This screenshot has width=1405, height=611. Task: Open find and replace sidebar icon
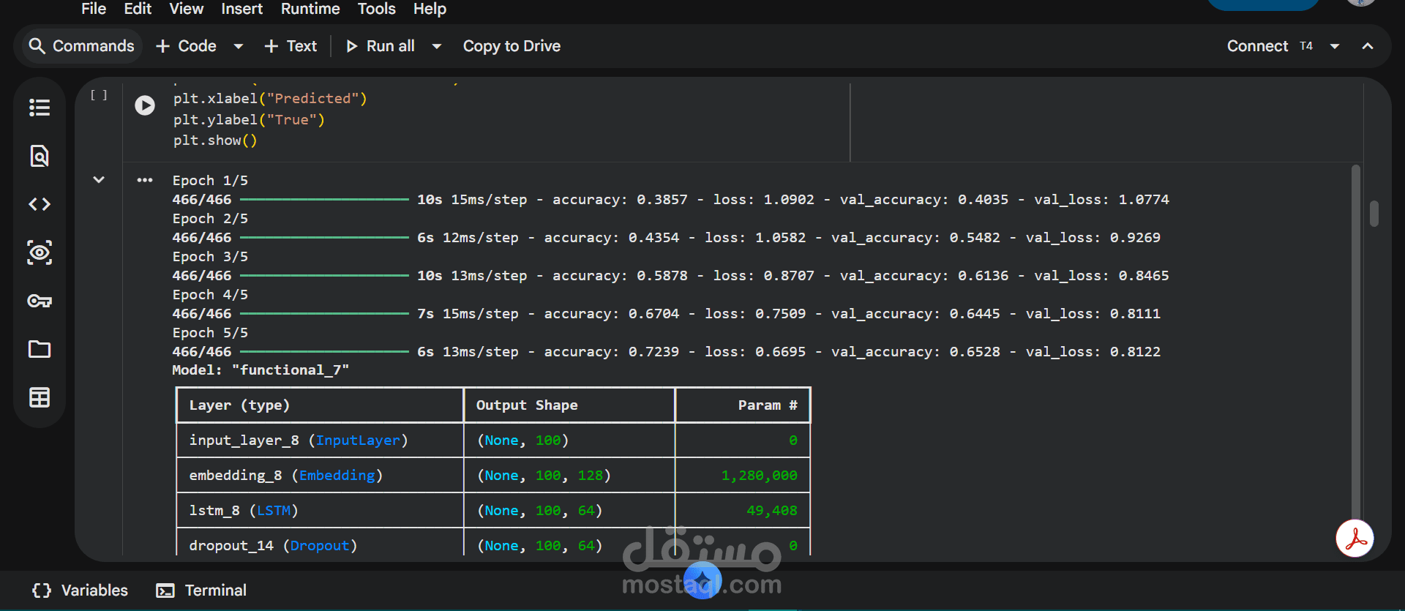40,156
